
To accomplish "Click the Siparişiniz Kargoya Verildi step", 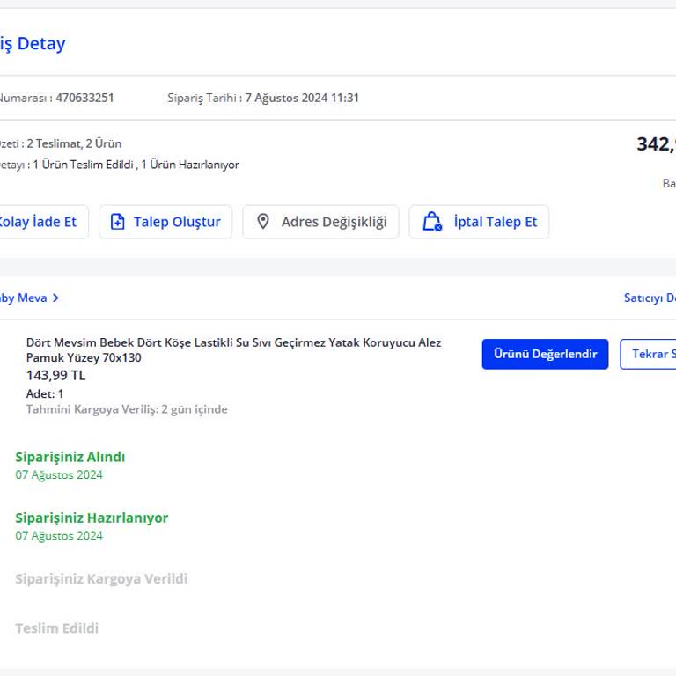I will point(101,578).
